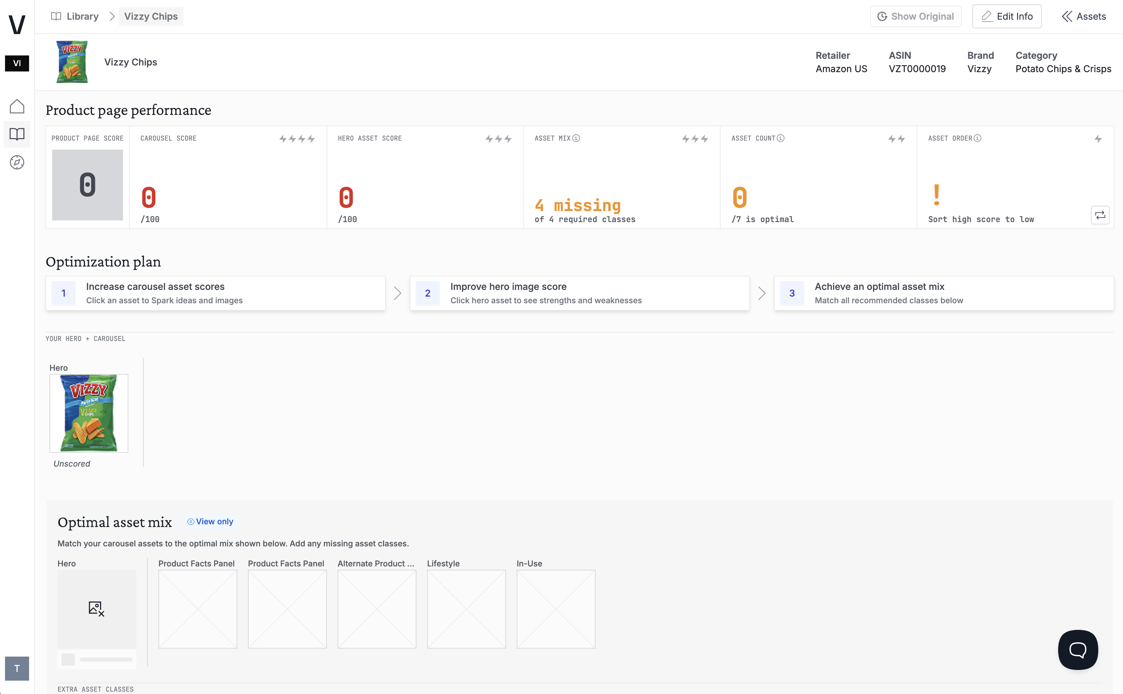Click the 'Your Hero + Carousel' heading
This screenshot has width=1123, height=694.
coord(86,339)
